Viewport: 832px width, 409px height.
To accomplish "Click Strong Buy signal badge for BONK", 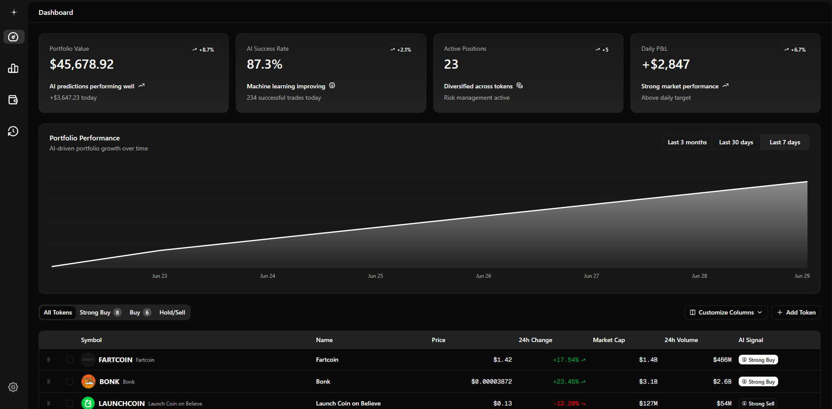I will (758, 381).
